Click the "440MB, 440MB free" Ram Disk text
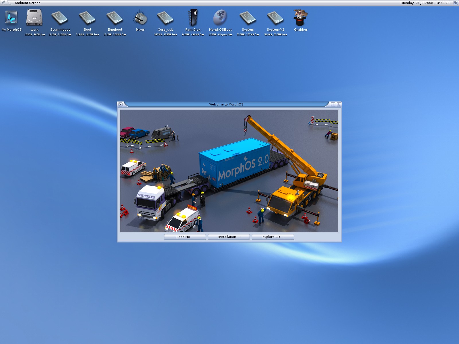459x344 pixels. 193,34
